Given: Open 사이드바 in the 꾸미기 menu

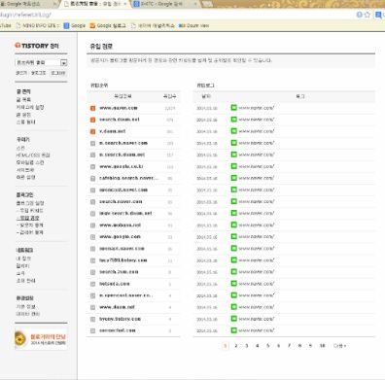Looking at the screenshot, I should pos(25,170).
